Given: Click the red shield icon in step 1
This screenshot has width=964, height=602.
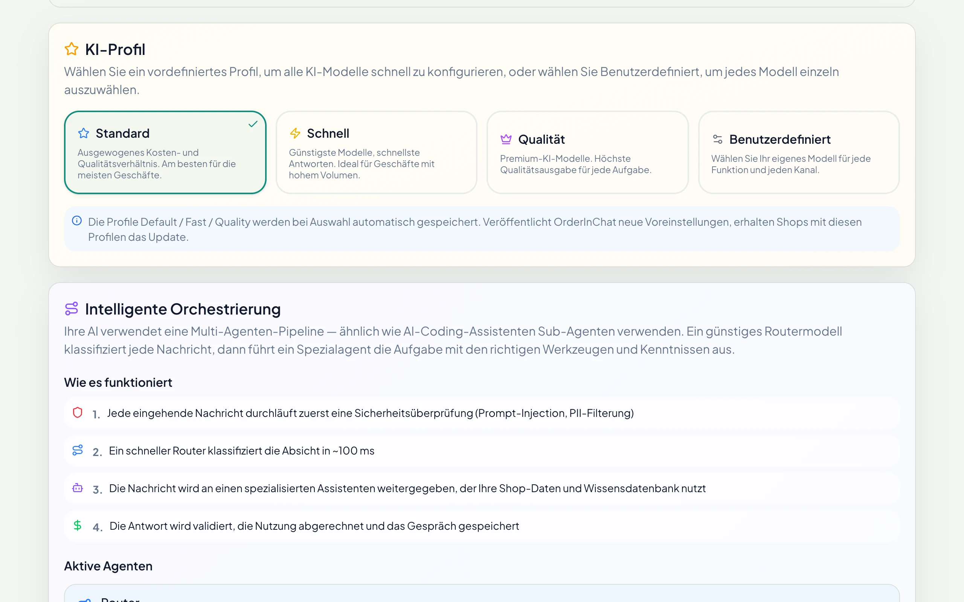Looking at the screenshot, I should click(78, 412).
